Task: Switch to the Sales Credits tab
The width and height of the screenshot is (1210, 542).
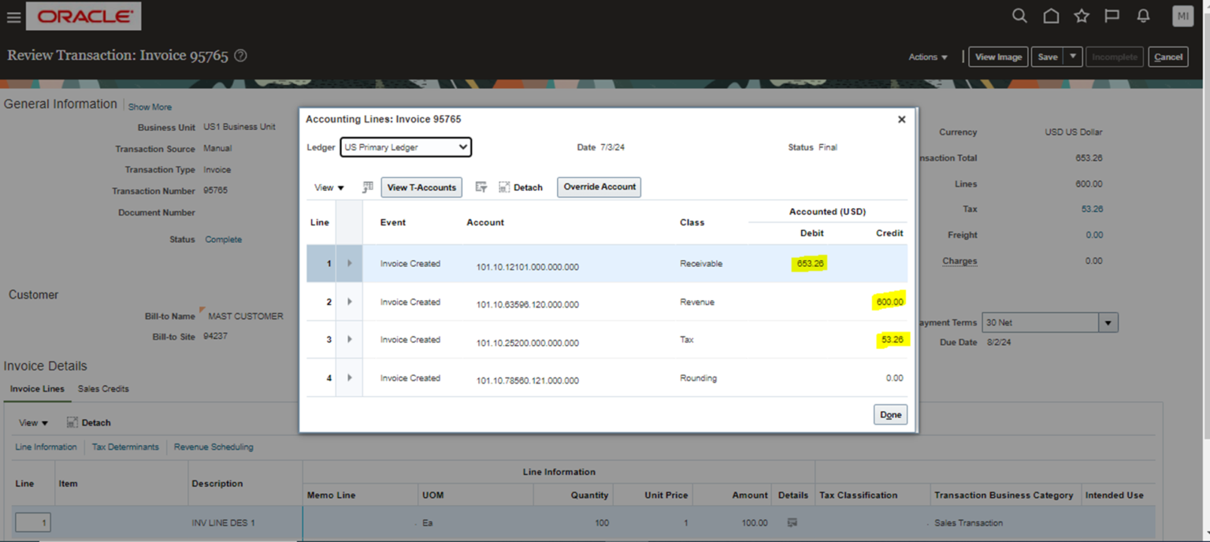Action: 102,388
